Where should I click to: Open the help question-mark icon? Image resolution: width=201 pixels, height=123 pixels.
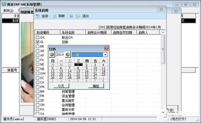(x=71, y=16)
